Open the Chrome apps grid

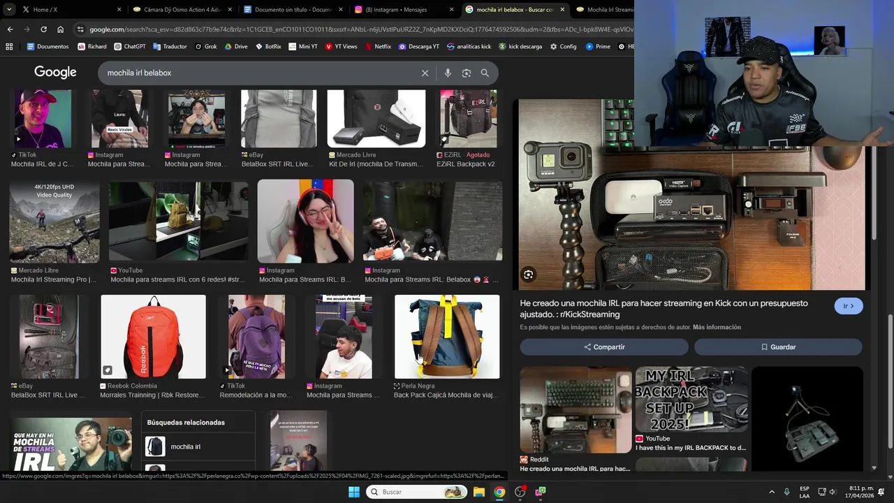pyautogui.click(x=9, y=47)
